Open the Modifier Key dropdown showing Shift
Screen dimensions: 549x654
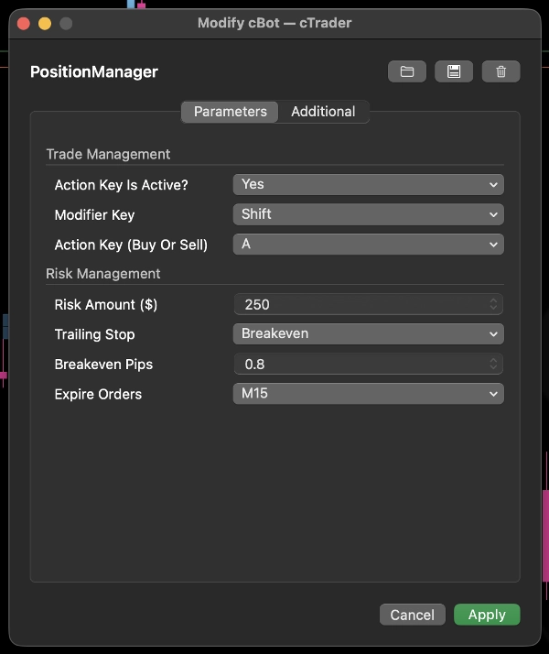pos(368,214)
